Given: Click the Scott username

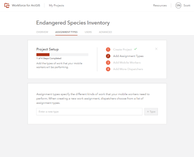Looking at the screenshot, I should point(187,5).
